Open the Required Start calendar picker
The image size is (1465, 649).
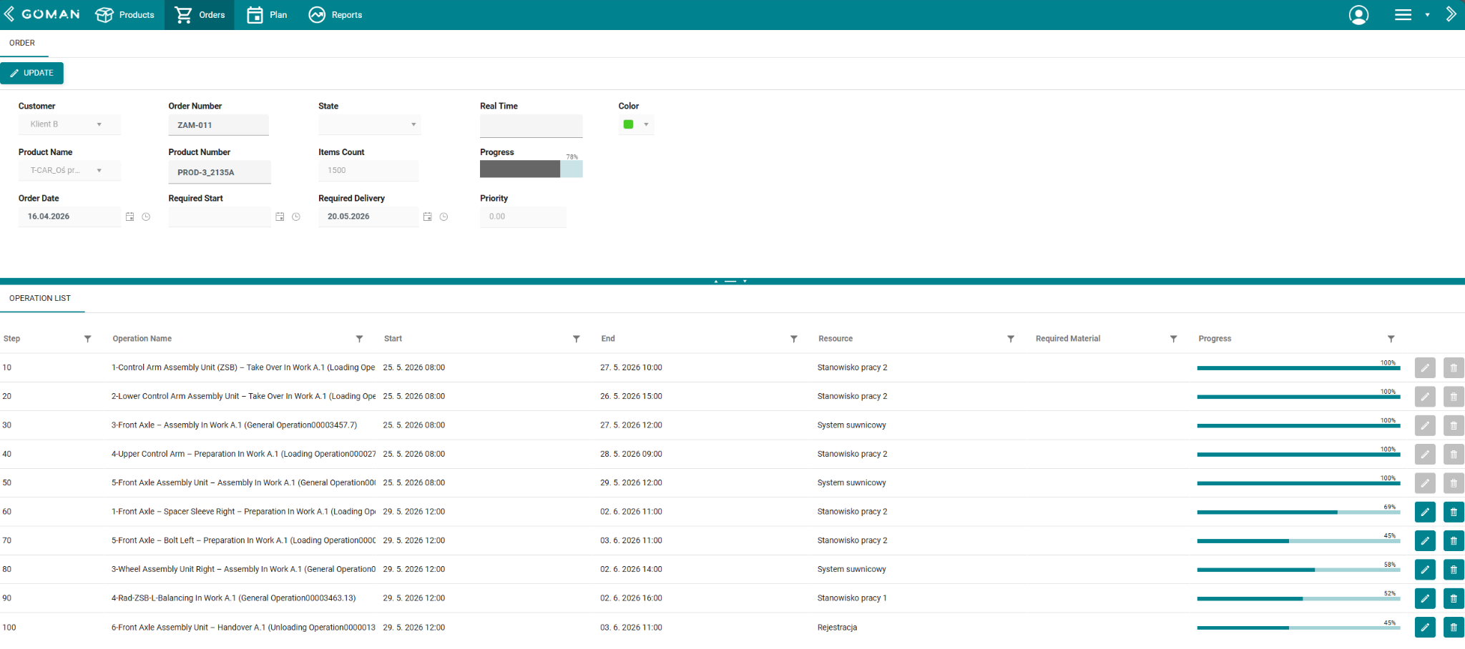[280, 217]
